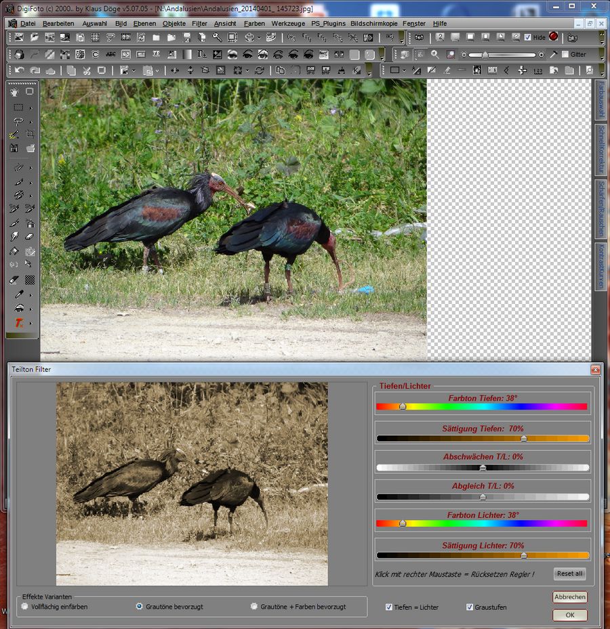Toggle the 'Tiefen = Lichter' checkbox
Image resolution: width=610 pixels, height=629 pixels.
point(388,607)
